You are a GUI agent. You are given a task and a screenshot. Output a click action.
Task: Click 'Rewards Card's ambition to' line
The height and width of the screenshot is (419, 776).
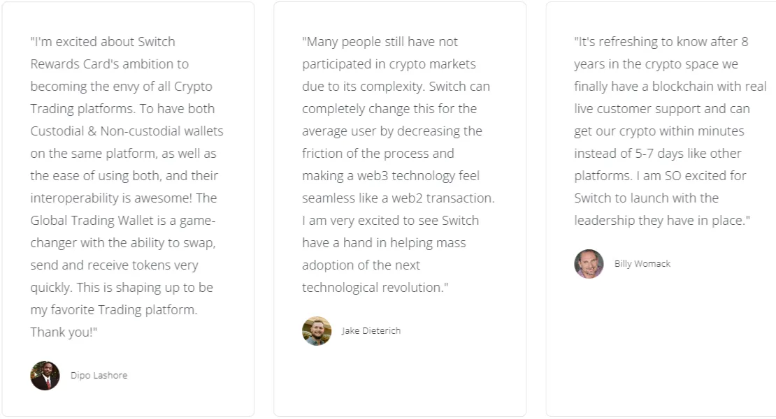(109, 64)
